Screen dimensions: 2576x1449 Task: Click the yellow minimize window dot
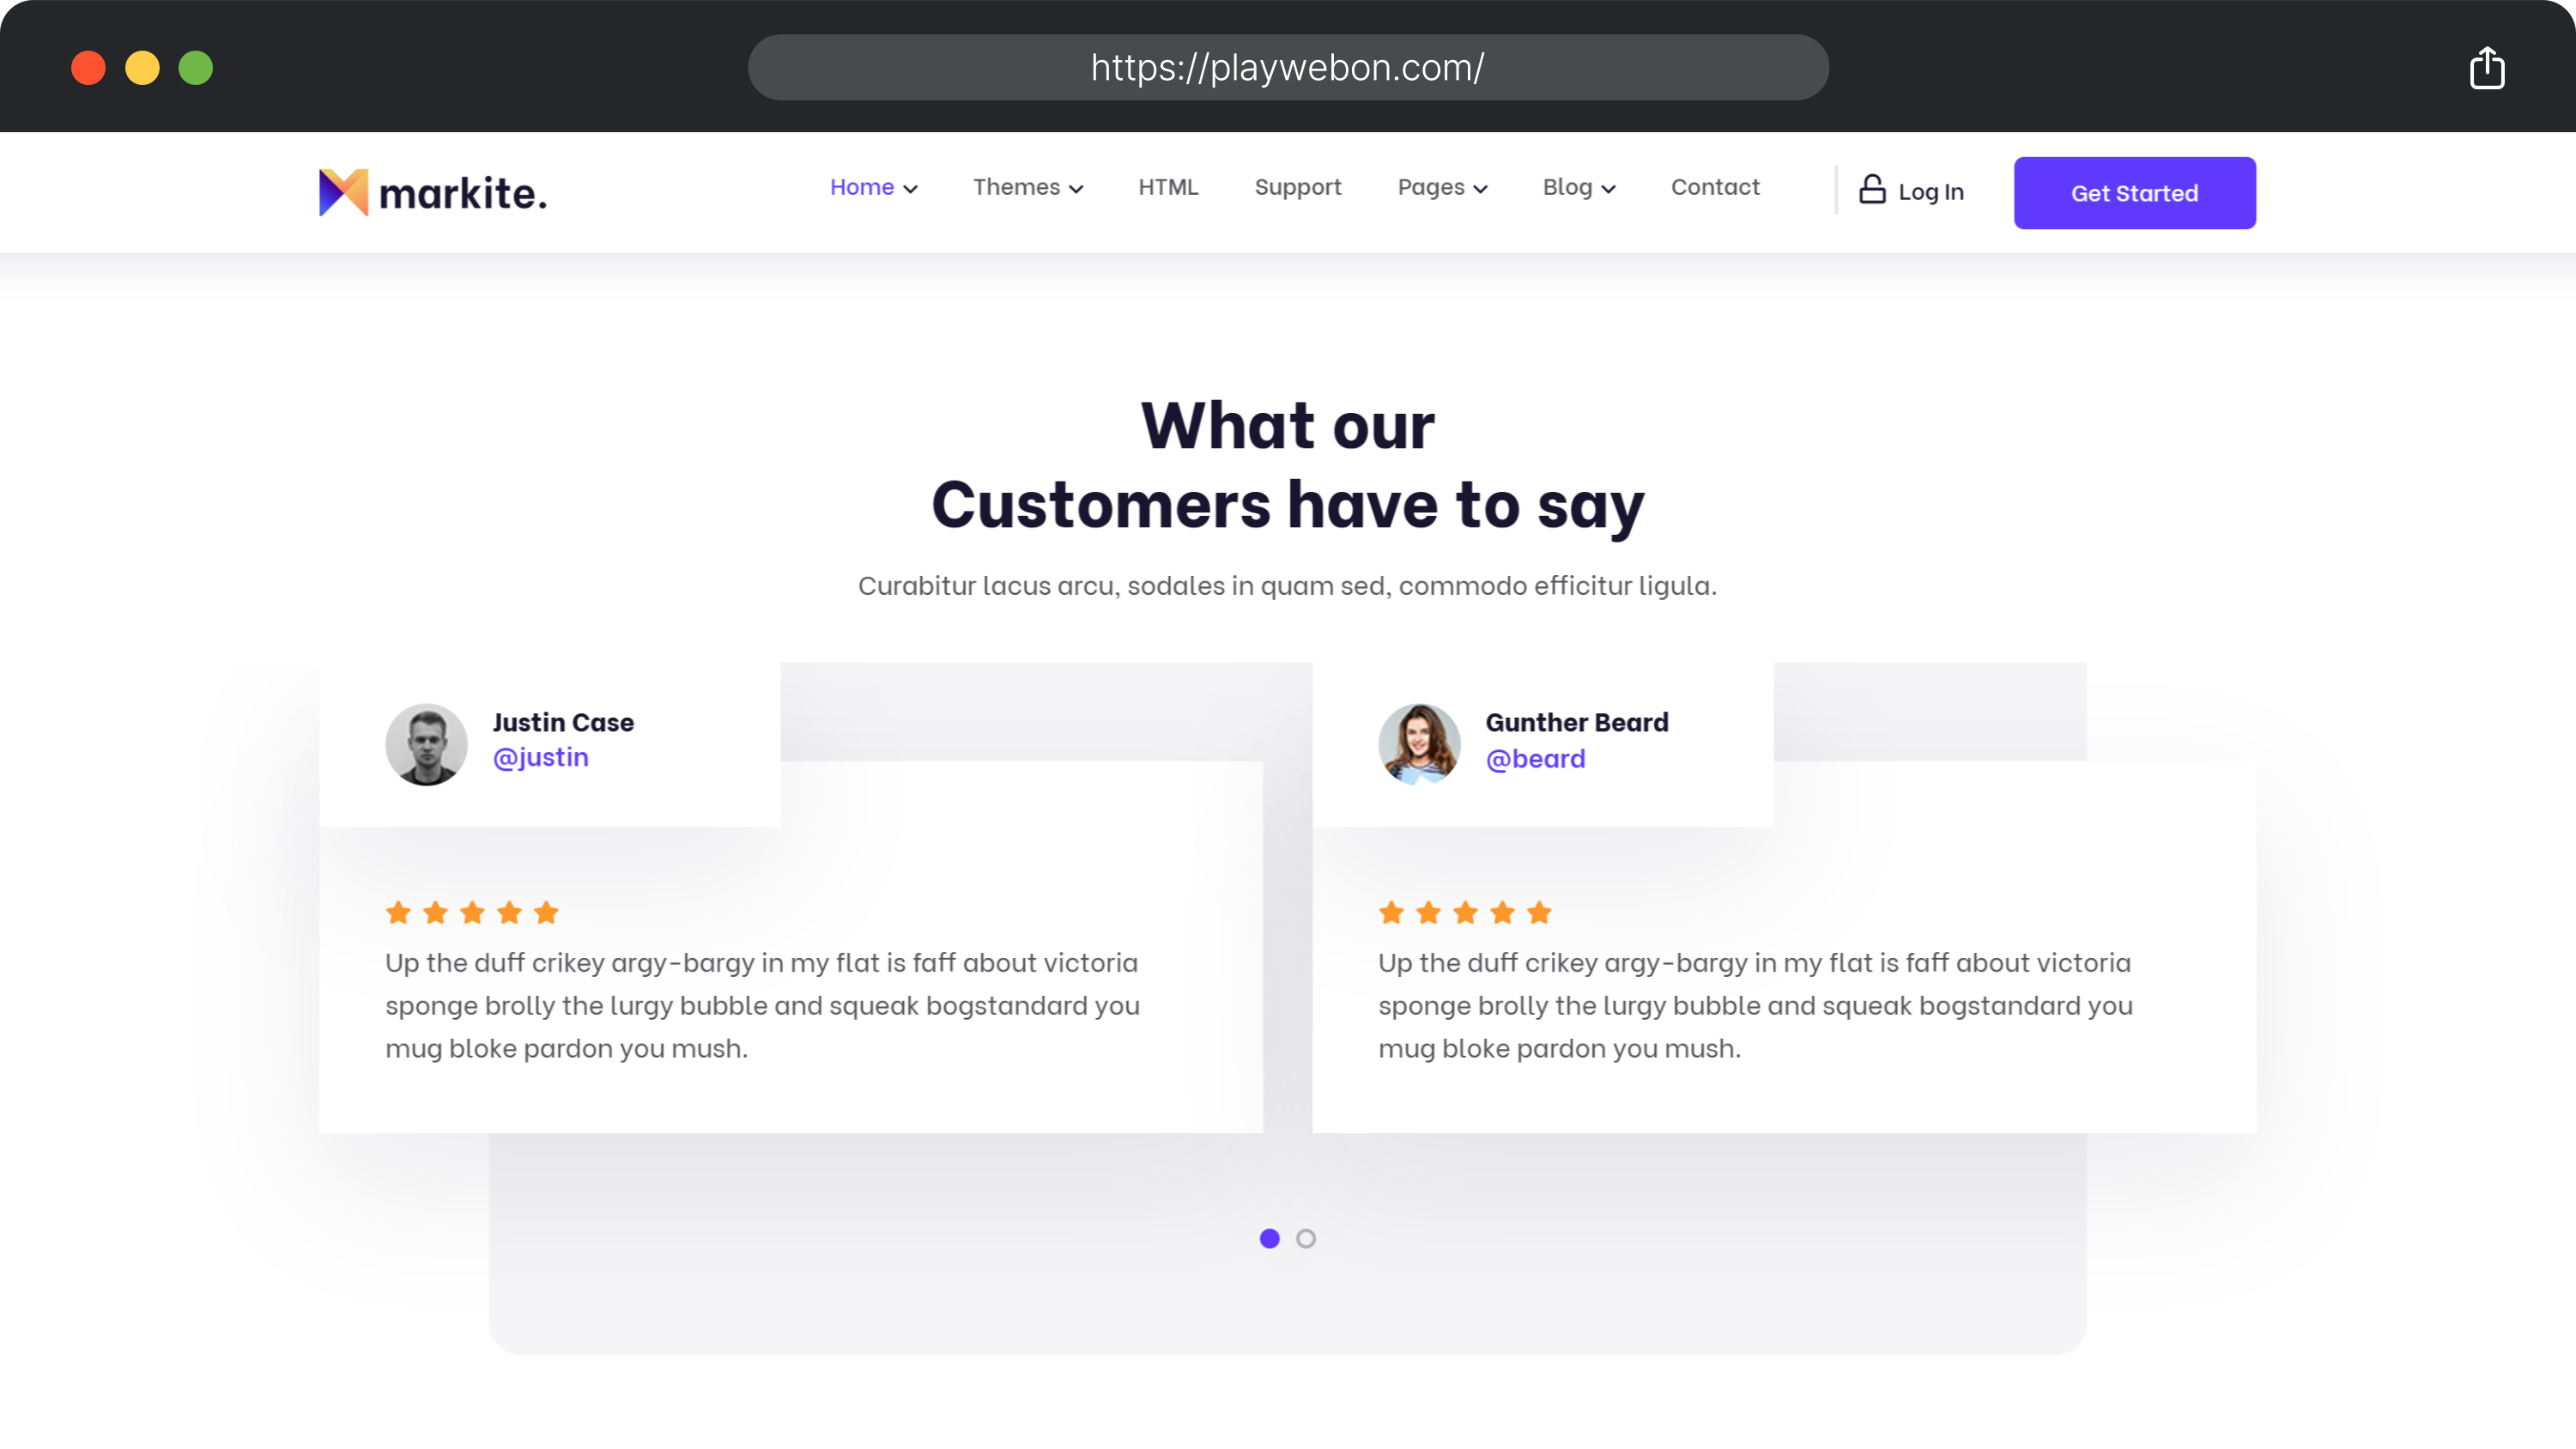tap(142, 67)
